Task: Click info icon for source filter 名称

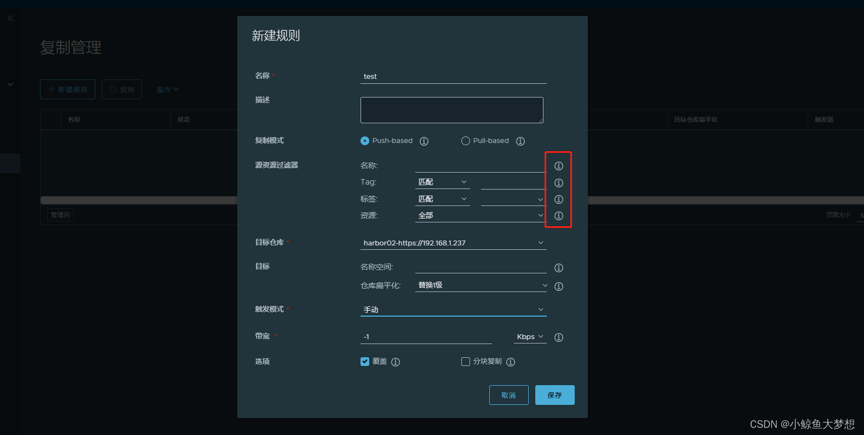Action: 559,166
